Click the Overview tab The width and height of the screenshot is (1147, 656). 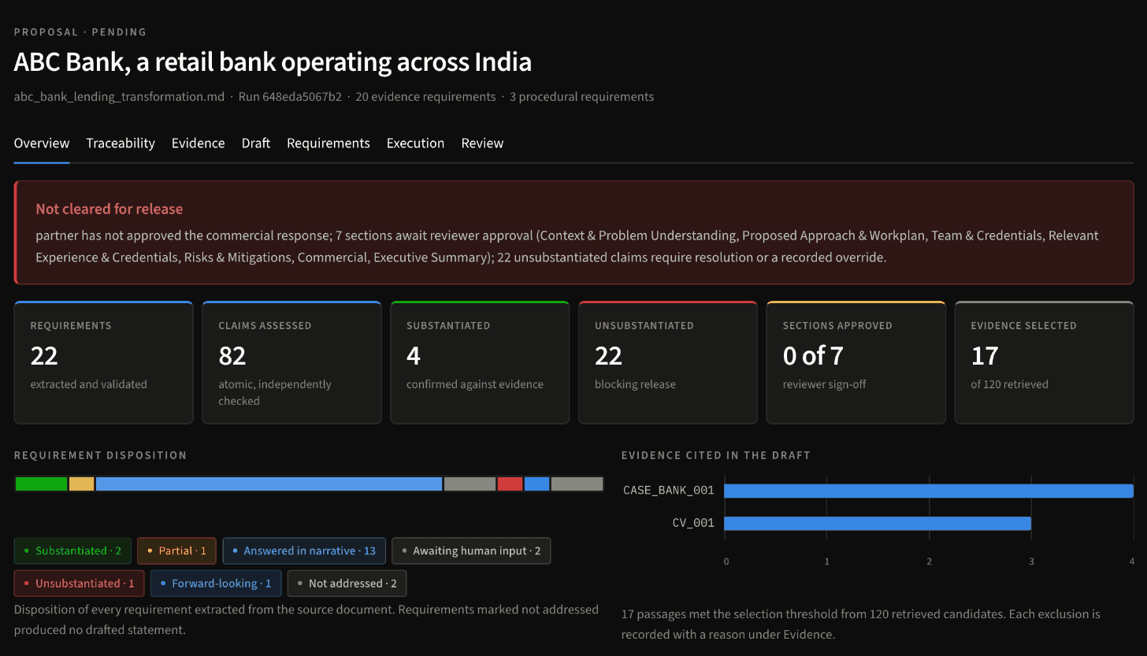pos(42,143)
